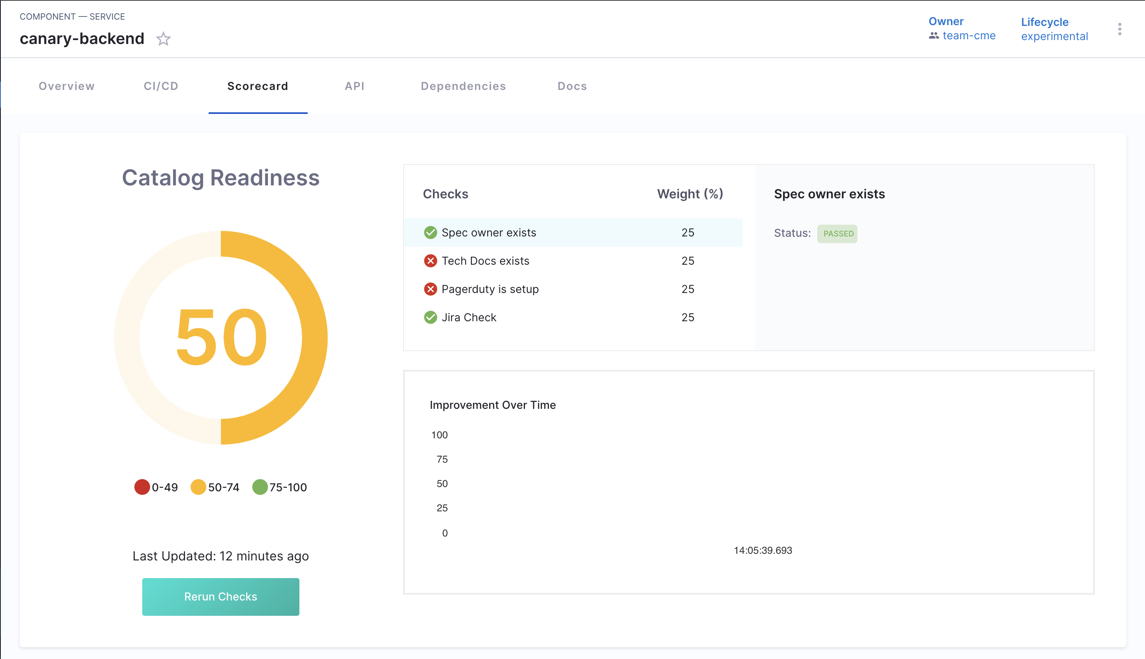Click red 0-49 legend dot
The width and height of the screenshot is (1145, 659).
tap(142, 487)
